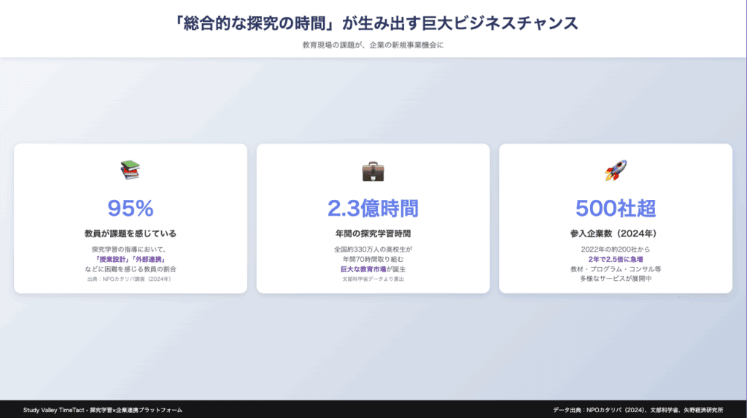Select the heading 教員が課題を感じている
This screenshot has height=418, width=747.
130,234
